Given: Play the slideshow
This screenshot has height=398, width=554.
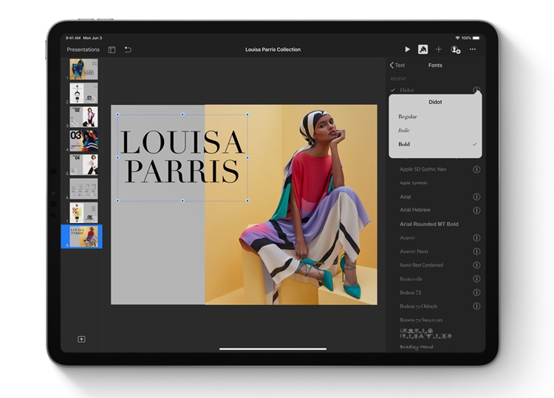Looking at the screenshot, I should tap(407, 49).
